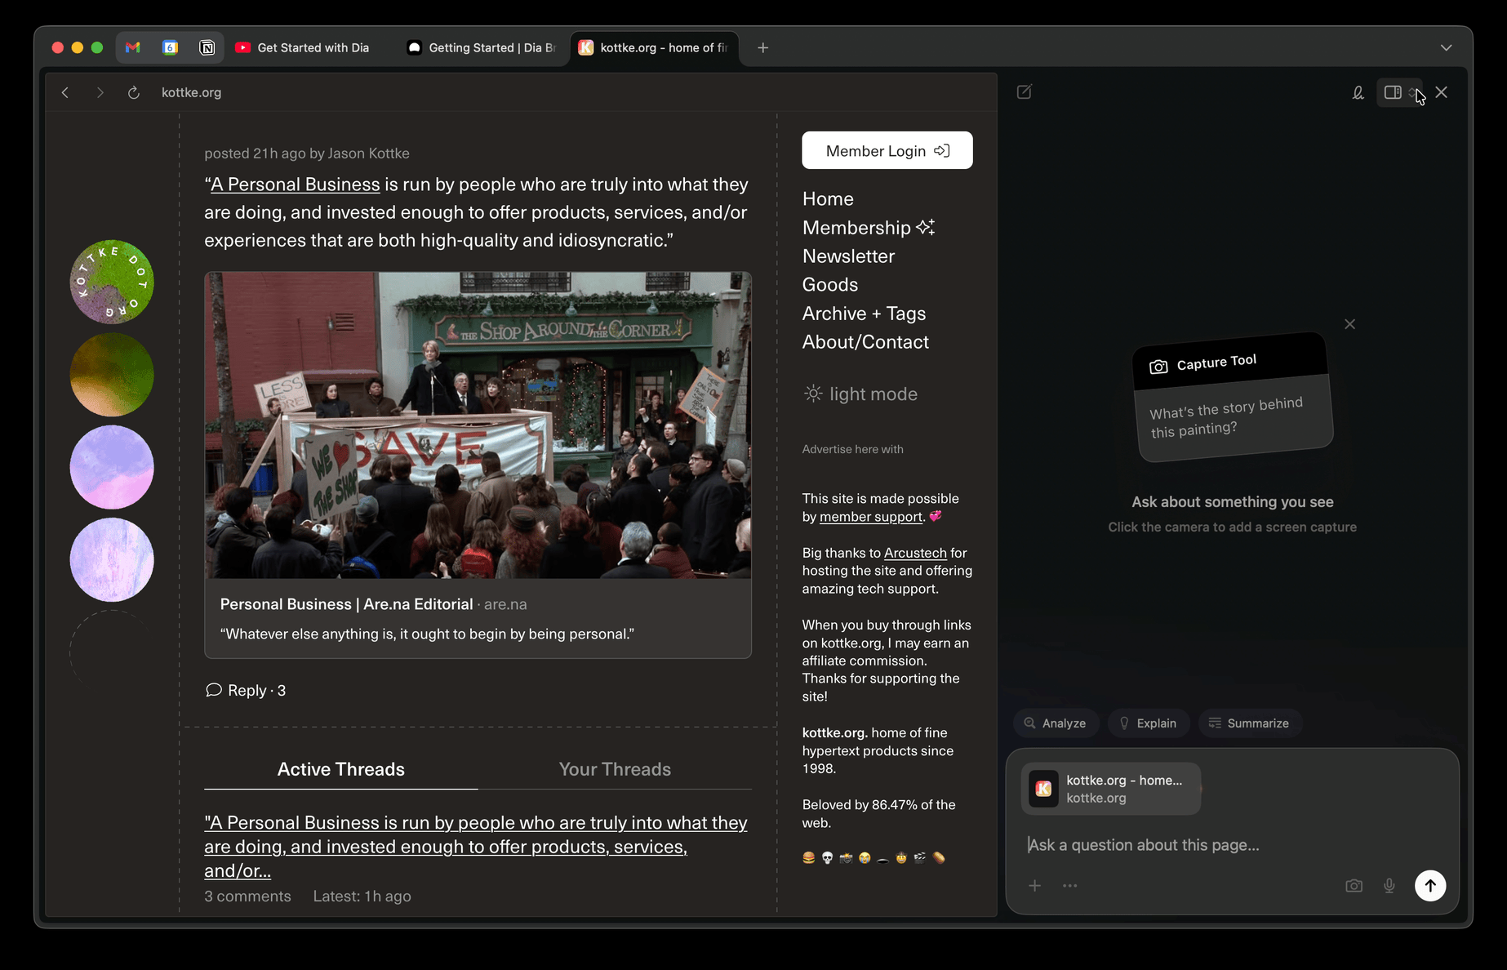Open the Goods navigation link

(830, 285)
